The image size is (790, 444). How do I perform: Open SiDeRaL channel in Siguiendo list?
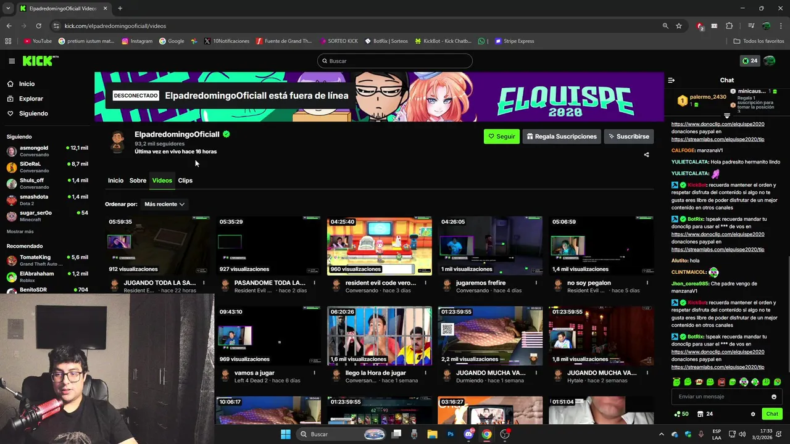pyautogui.click(x=47, y=167)
